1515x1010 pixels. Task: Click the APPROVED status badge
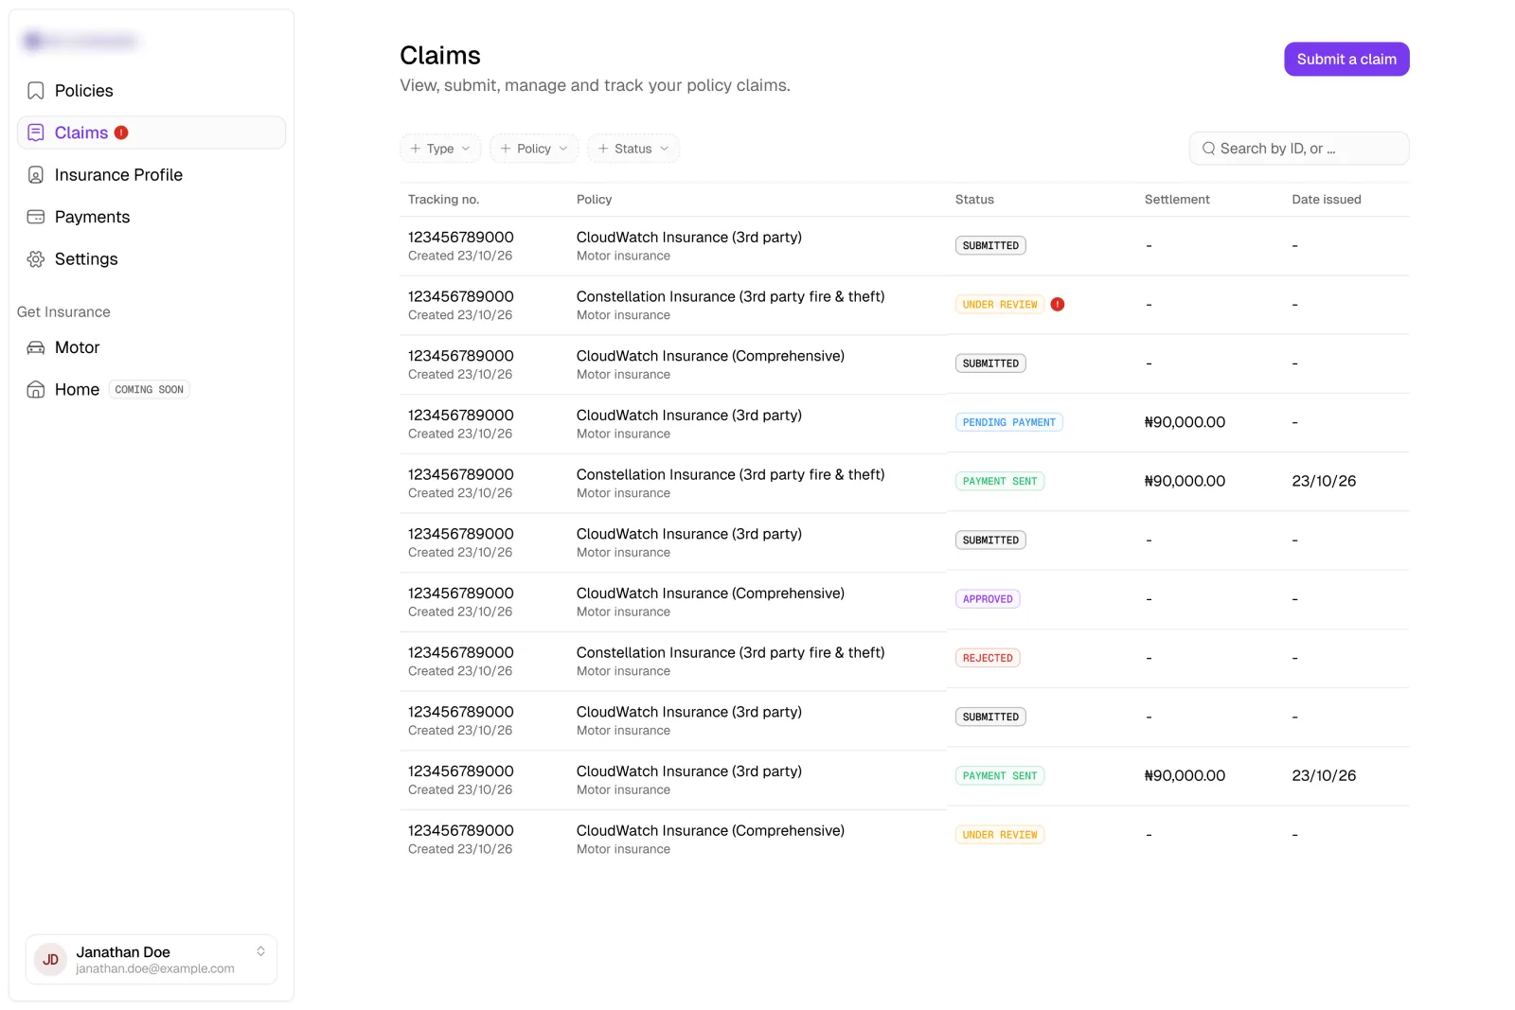click(x=988, y=599)
